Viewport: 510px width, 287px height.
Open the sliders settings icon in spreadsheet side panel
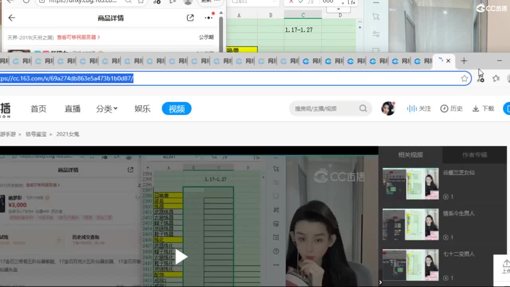pyautogui.click(x=376, y=34)
